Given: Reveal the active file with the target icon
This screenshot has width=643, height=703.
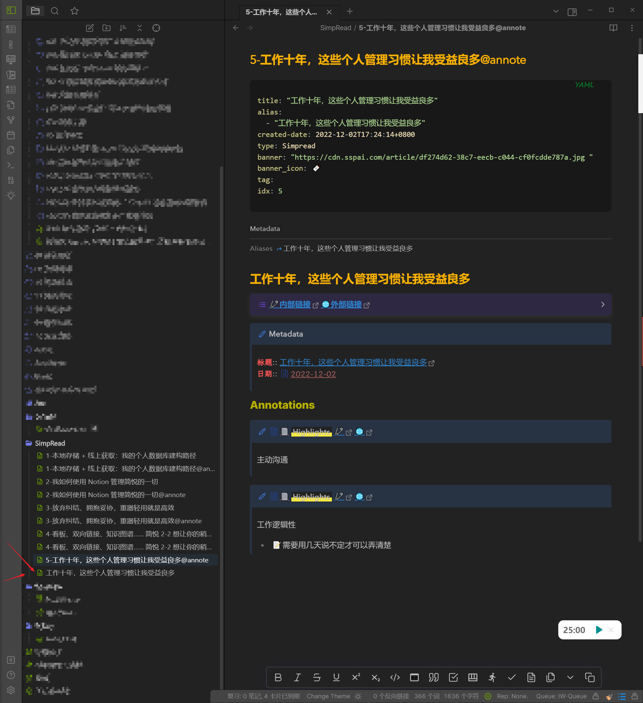Looking at the screenshot, I should [156, 28].
